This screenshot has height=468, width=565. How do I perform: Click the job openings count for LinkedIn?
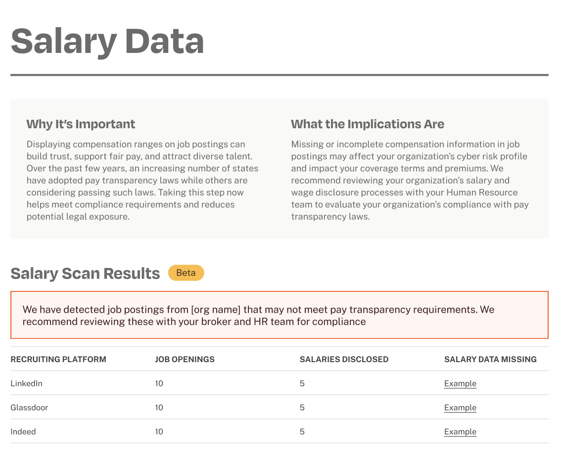point(159,383)
